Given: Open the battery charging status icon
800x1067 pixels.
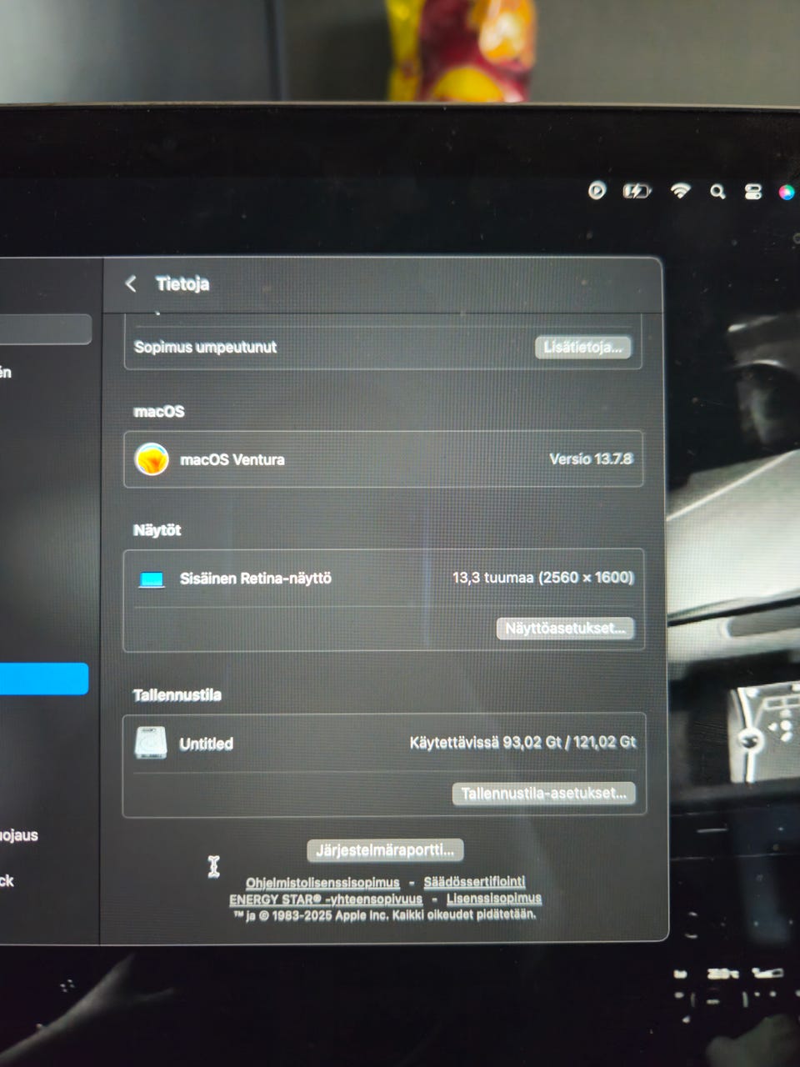Looking at the screenshot, I should tap(637, 192).
